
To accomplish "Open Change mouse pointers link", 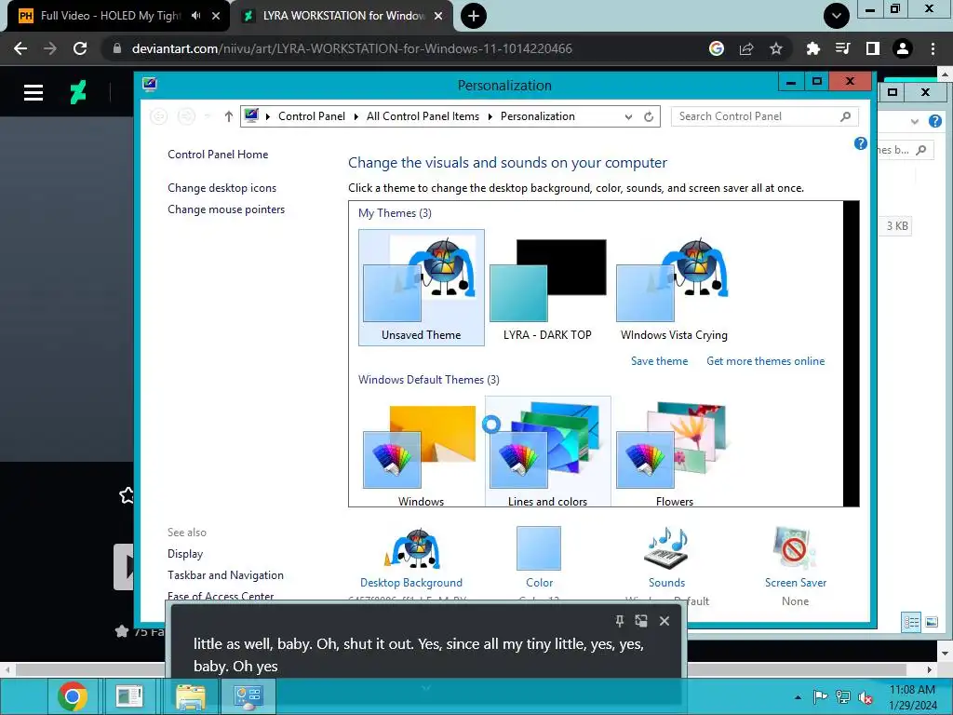I will pyautogui.click(x=226, y=209).
